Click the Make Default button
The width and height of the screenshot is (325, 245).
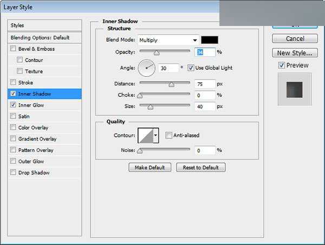pos(150,168)
